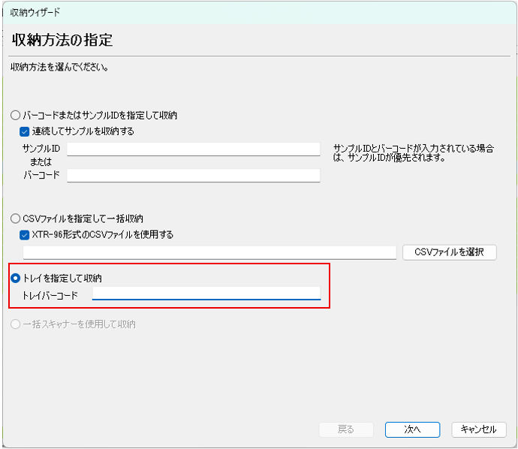
Task: Click the 戻る button
Action: [x=346, y=429]
